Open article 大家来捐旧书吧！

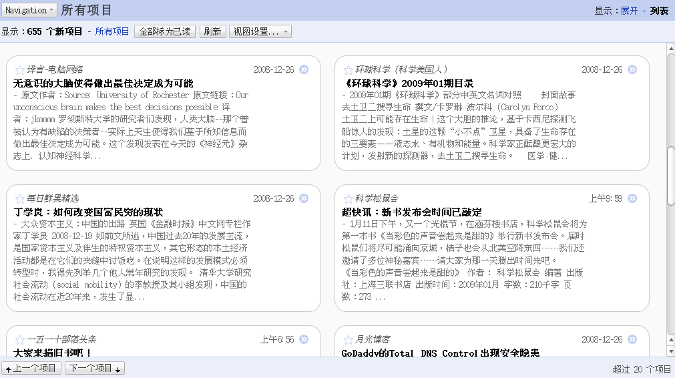pyautogui.click(x=52, y=353)
